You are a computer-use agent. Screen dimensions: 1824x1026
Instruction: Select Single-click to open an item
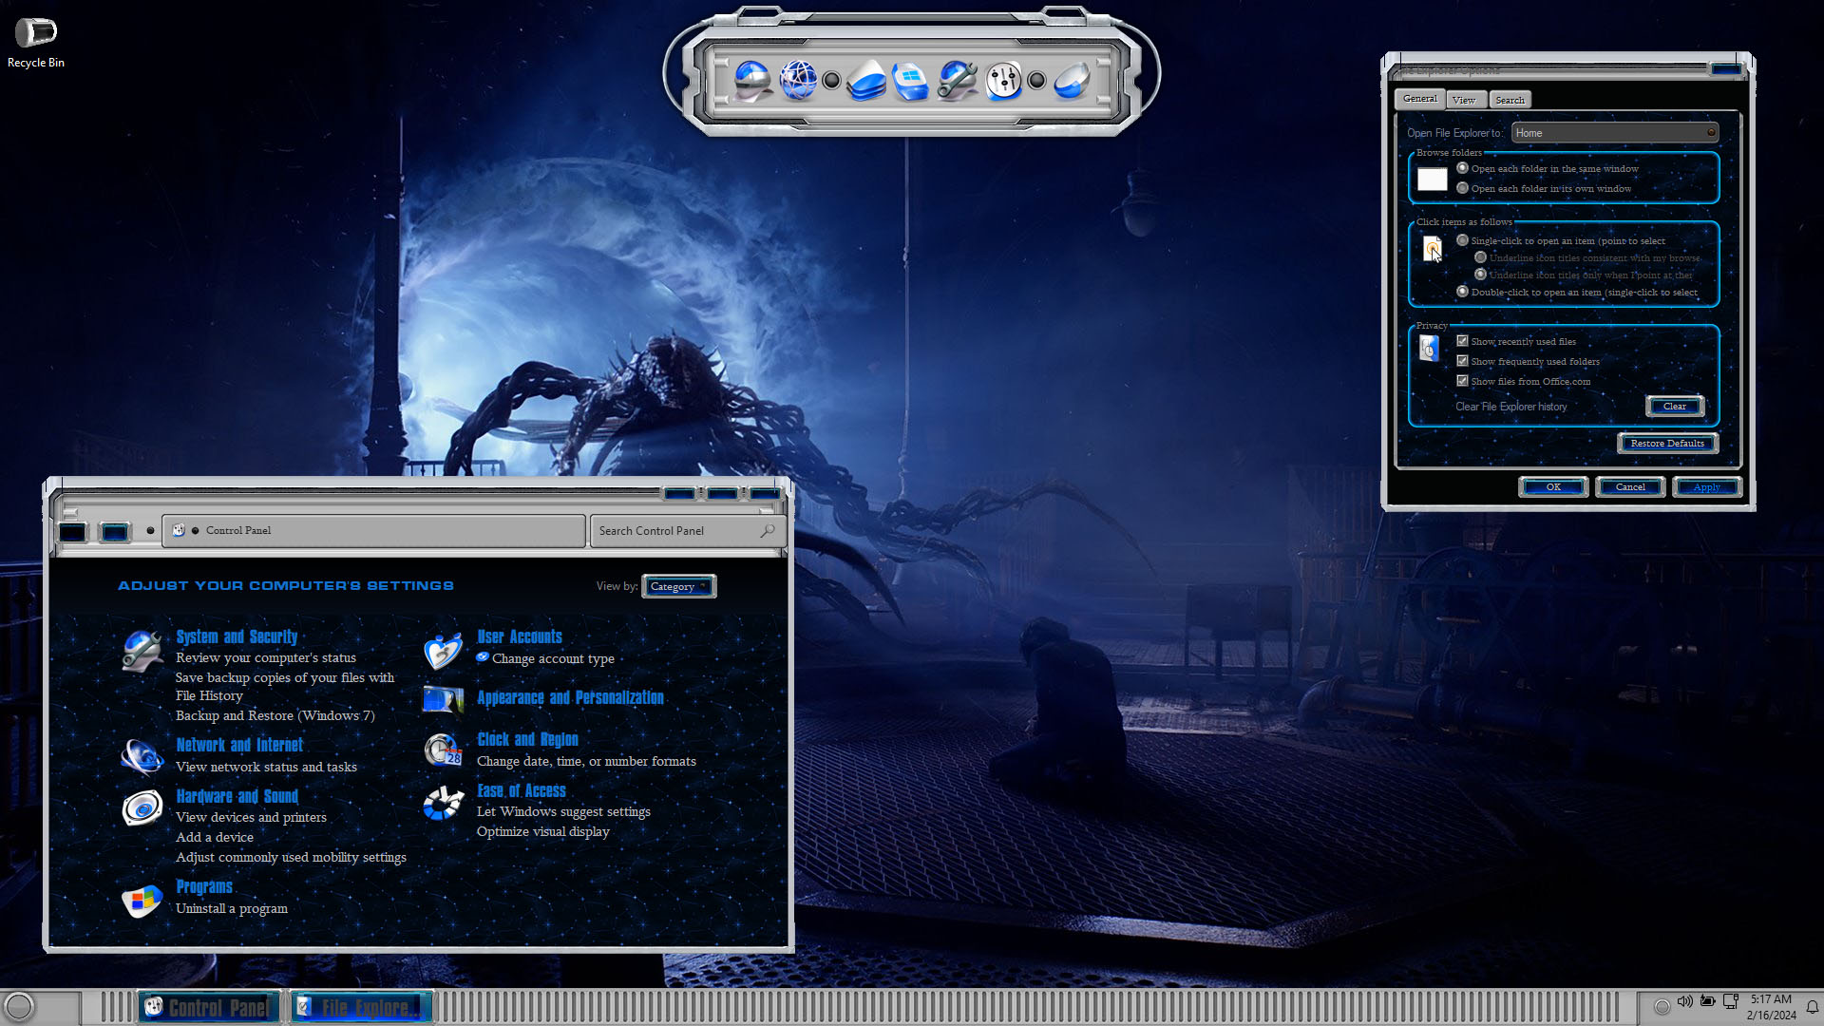(1462, 240)
